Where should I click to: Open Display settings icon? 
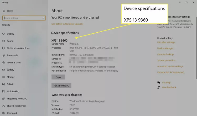pyautogui.click(x=4, y=34)
